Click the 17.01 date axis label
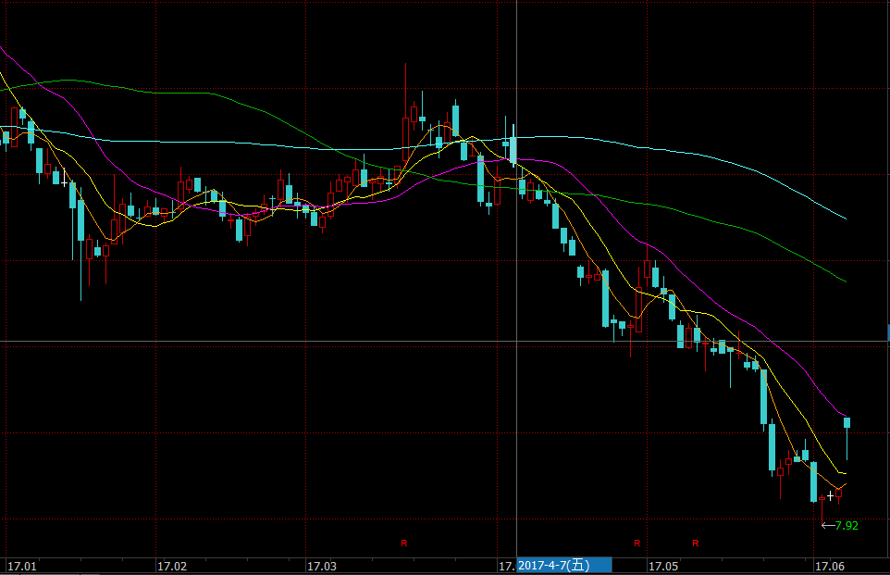The image size is (890, 575). tap(22, 565)
